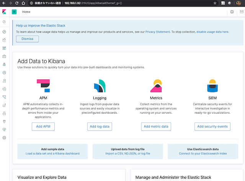This screenshot has width=245, height=181.
Task: Open Metrics infrastructure icon in sidebar
Action: point(4,81)
